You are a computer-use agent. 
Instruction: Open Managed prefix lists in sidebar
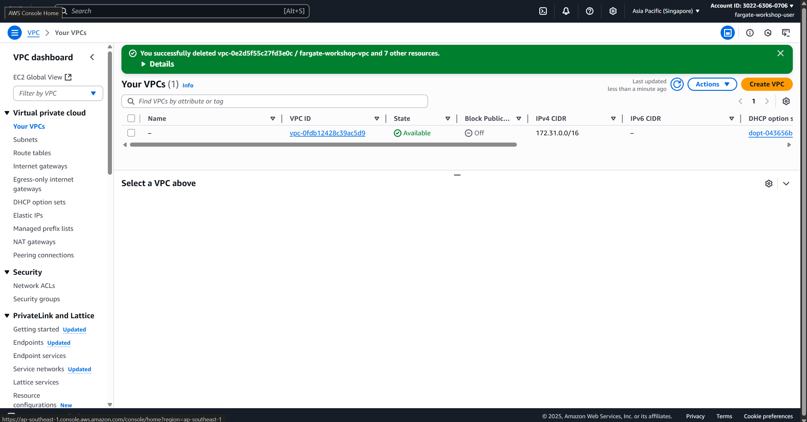pos(43,229)
